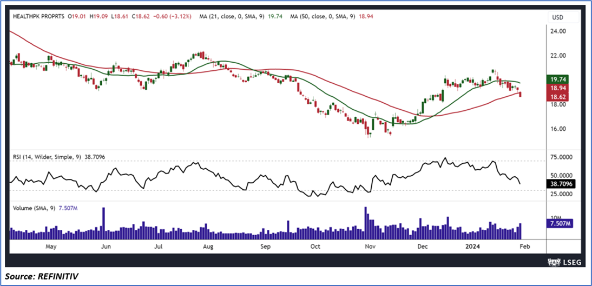Click the Jul label on the time axis
Viewport: 592px width, 286px height.
point(158,247)
